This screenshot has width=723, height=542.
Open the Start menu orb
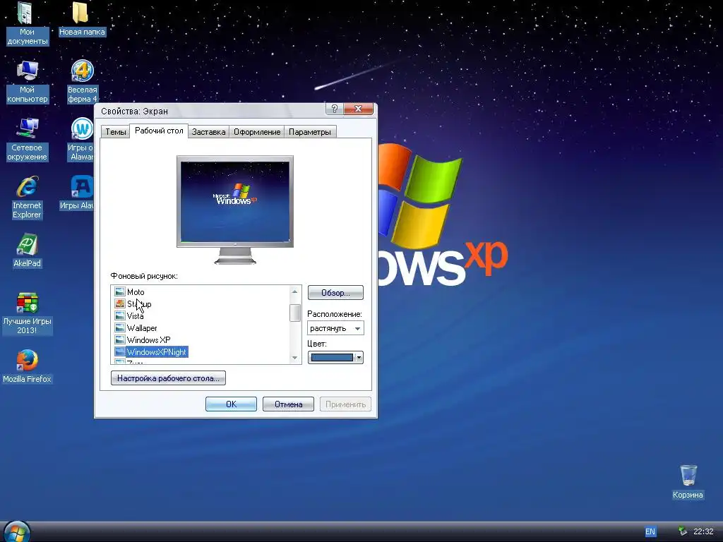click(17, 532)
